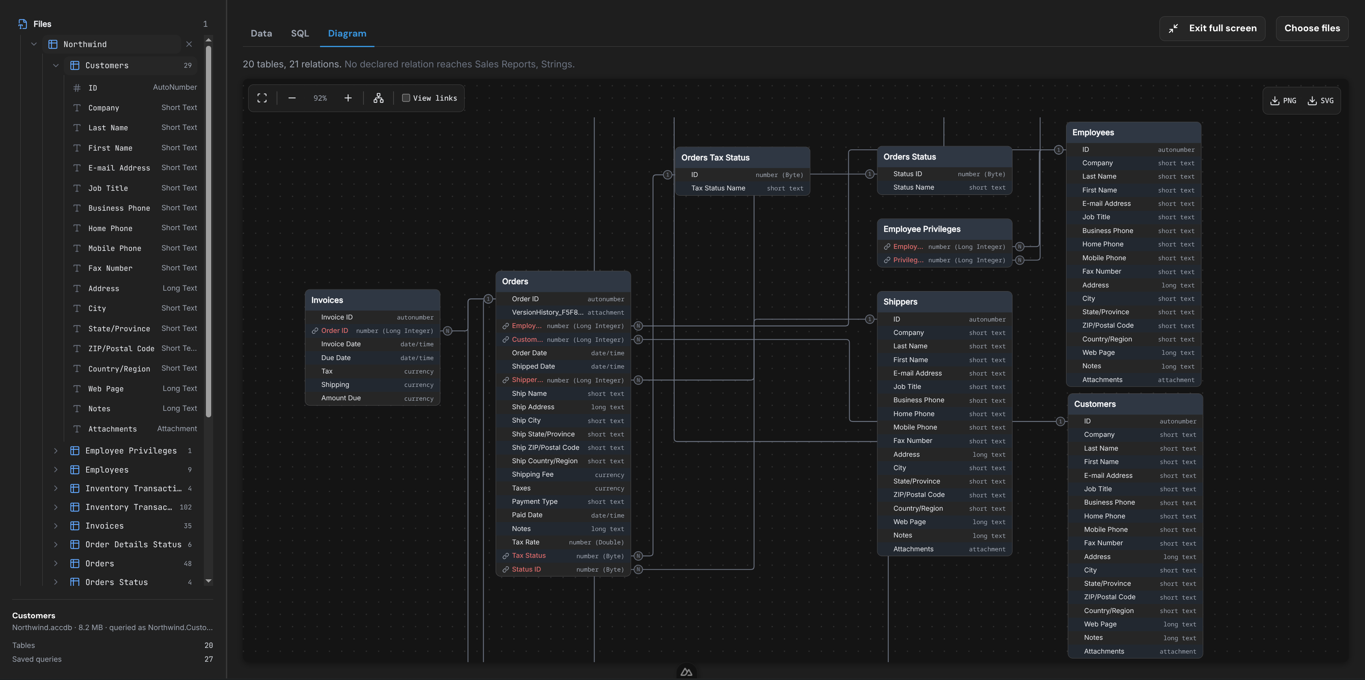Expand the Order Details Status table
Viewport: 1365px width, 680px height.
coord(56,544)
